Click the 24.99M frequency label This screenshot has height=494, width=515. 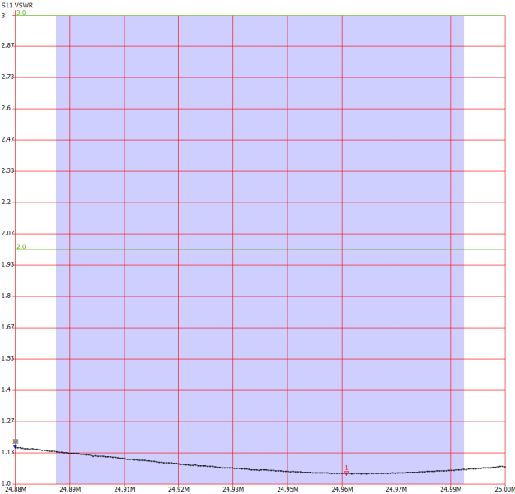451,489
